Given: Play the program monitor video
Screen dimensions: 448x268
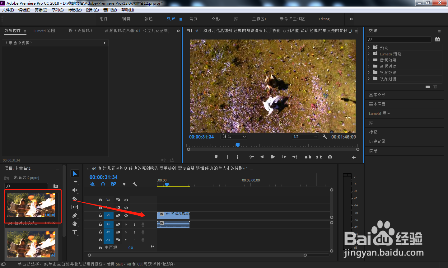Looking at the screenshot, I should tap(273, 157).
